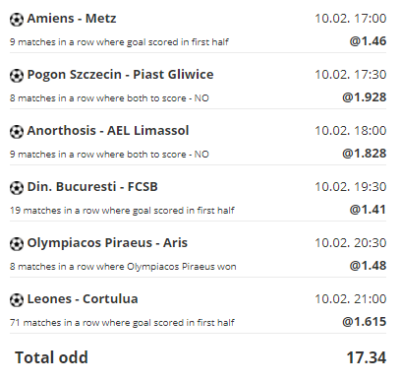Click the Total odd value 17.34
The height and width of the screenshot is (381, 401).
(x=367, y=357)
